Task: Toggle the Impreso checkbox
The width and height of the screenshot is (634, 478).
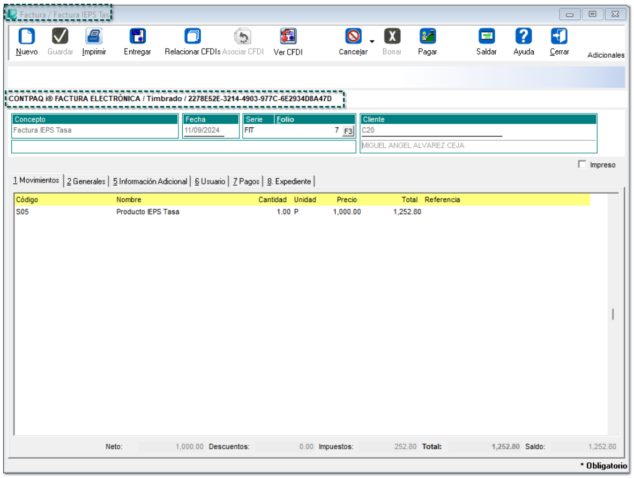Action: click(x=582, y=165)
